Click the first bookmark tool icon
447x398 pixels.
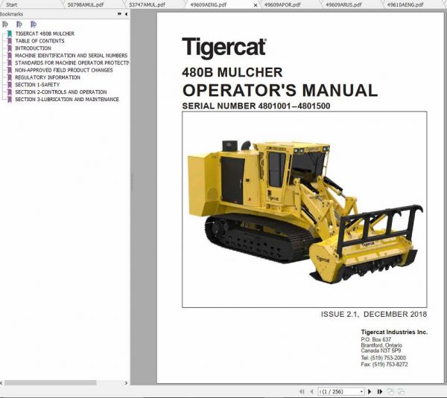click(x=5, y=25)
